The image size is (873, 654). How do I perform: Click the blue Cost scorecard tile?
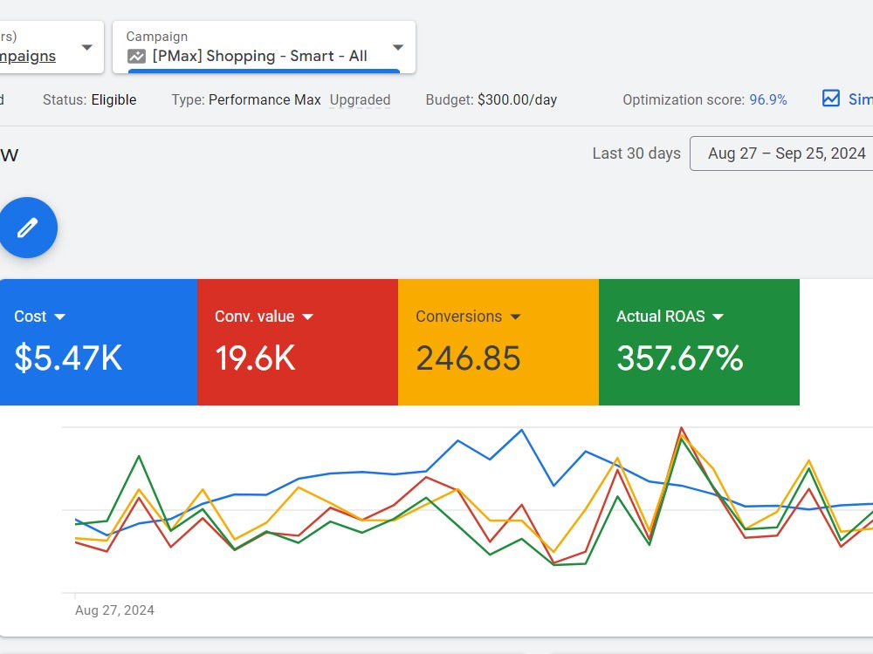pos(99,342)
